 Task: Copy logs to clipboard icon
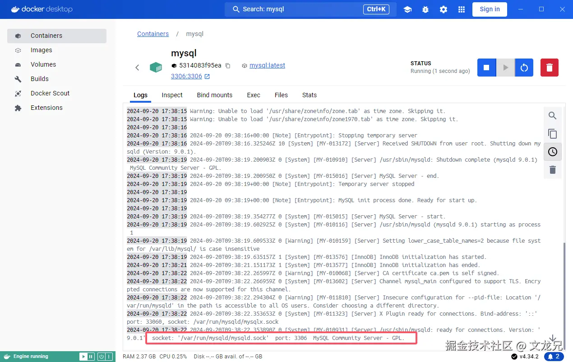tap(552, 134)
